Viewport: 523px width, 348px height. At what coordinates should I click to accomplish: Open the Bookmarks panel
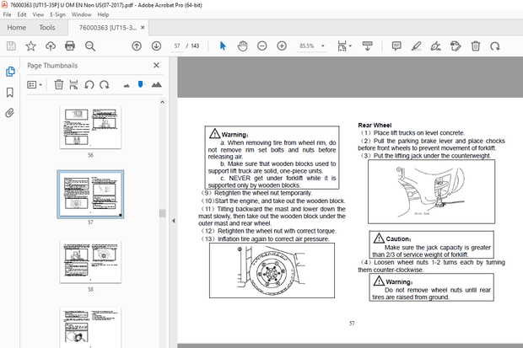coord(10,93)
